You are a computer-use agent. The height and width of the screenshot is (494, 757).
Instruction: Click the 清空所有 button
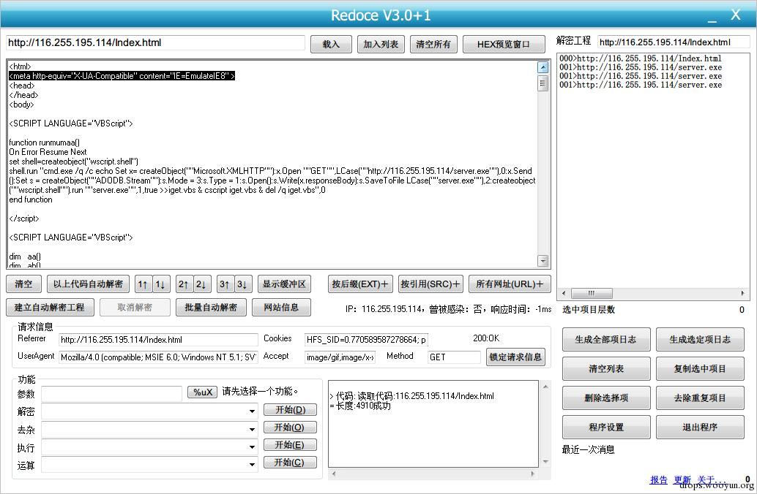(433, 45)
